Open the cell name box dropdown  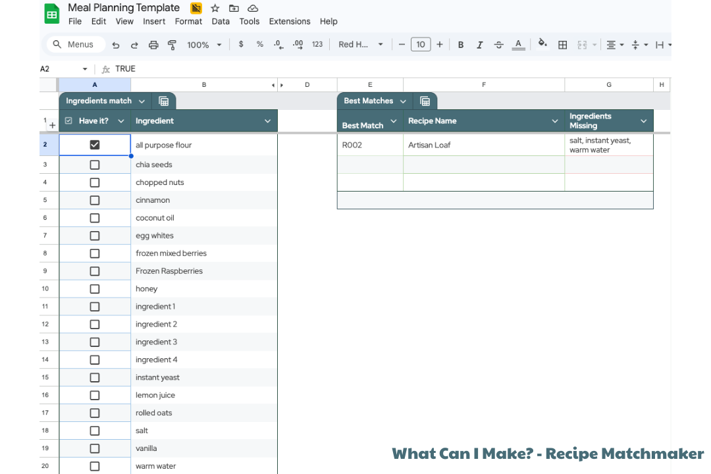tap(85, 69)
